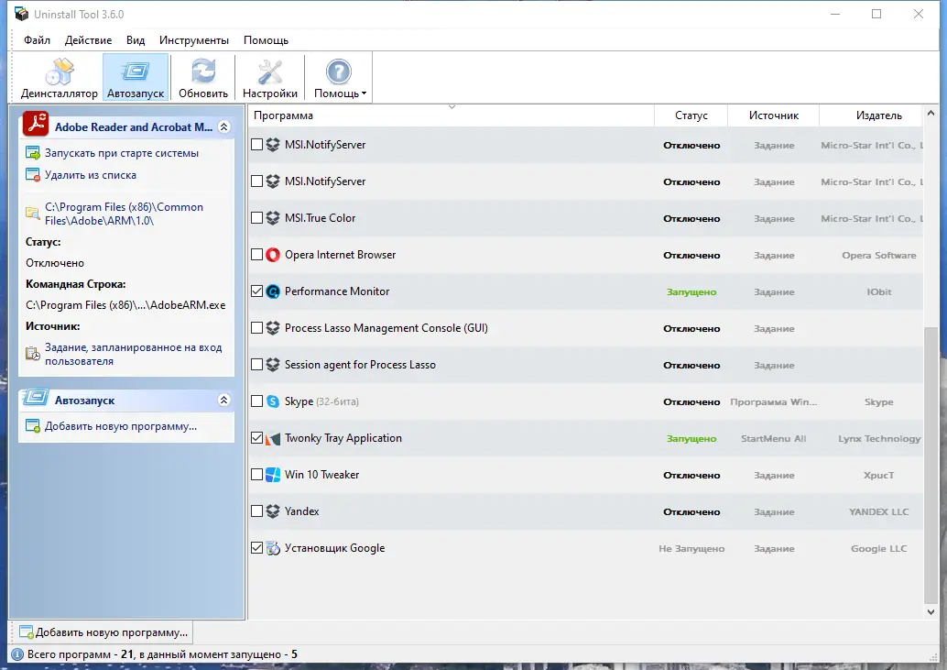Click the Обновить toolbar button
This screenshot has height=670, width=947.
pyautogui.click(x=203, y=78)
